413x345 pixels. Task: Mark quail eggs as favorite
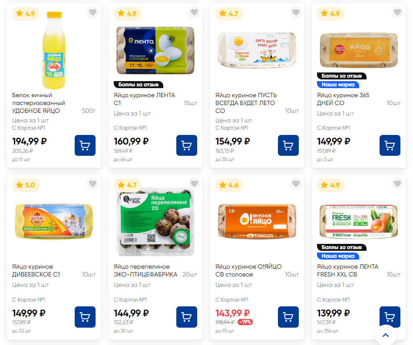coord(194,184)
